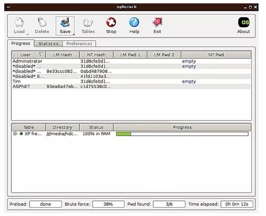Screen dimensions: 266x216
Task: Click LM hash 8e33ccc082...
Action: click(x=62, y=71)
